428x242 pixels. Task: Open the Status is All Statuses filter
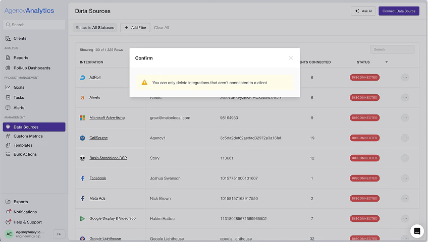pyautogui.click(x=95, y=28)
